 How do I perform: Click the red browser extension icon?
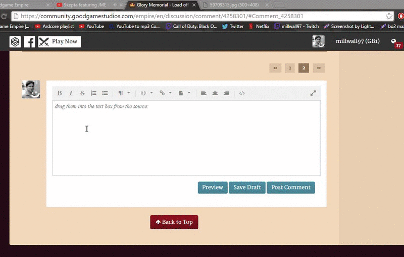pyautogui.click(x=401, y=16)
